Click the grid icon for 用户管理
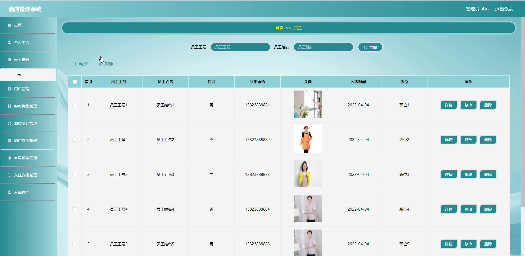Screen dimensions: 525x256 9,89
